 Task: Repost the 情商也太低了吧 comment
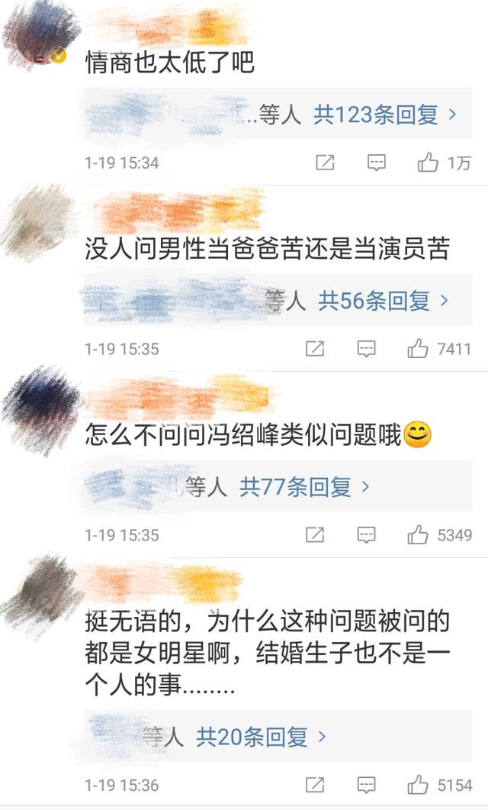point(325,163)
